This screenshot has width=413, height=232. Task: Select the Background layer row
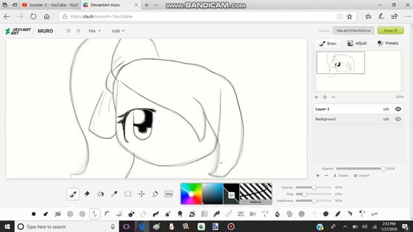(358, 119)
